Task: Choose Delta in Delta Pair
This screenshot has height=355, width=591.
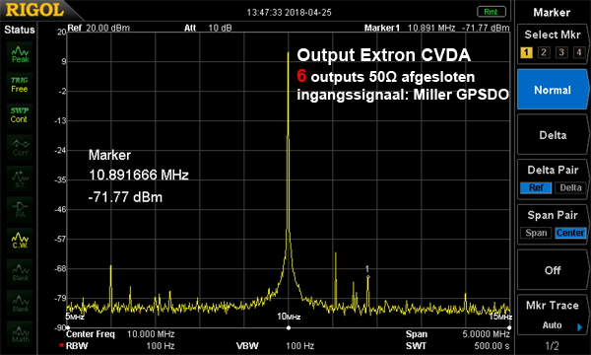Action: pyautogui.click(x=570, y=187)
